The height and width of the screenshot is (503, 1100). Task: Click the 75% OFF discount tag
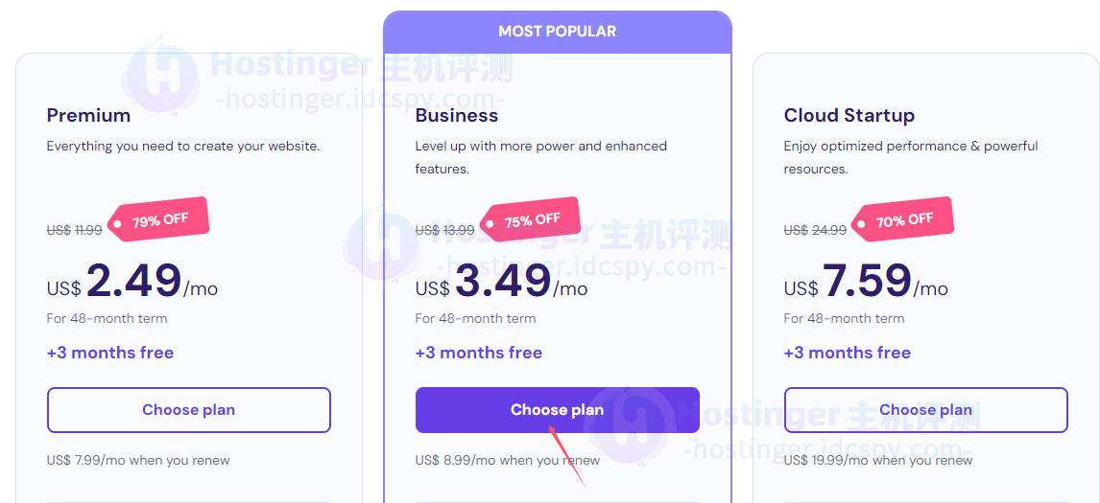(x=530, y=220)
